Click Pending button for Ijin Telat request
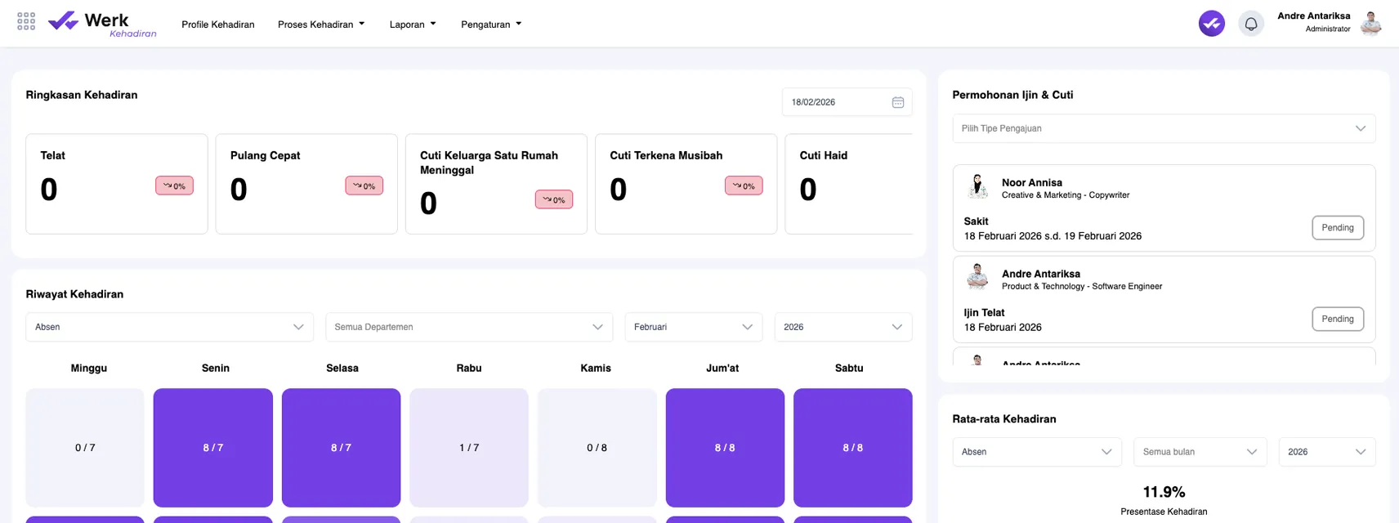This screenshot has width=1399, height=523. click(1337, 319)
